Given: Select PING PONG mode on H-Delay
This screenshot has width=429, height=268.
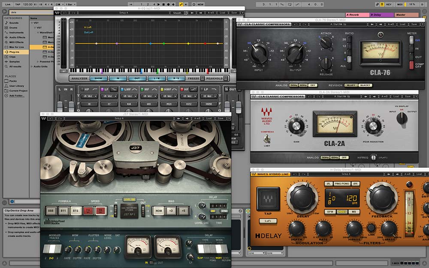Looking at the screenshot, I should 342,184.
